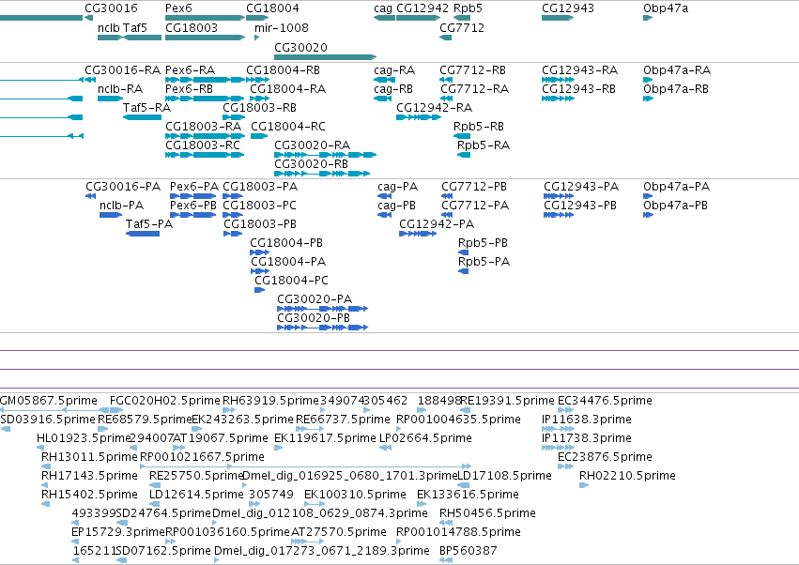This screenshot has width=799, height=565.
Task: Select transcript Taf5-RA
Action: click(x=146, y=108)
